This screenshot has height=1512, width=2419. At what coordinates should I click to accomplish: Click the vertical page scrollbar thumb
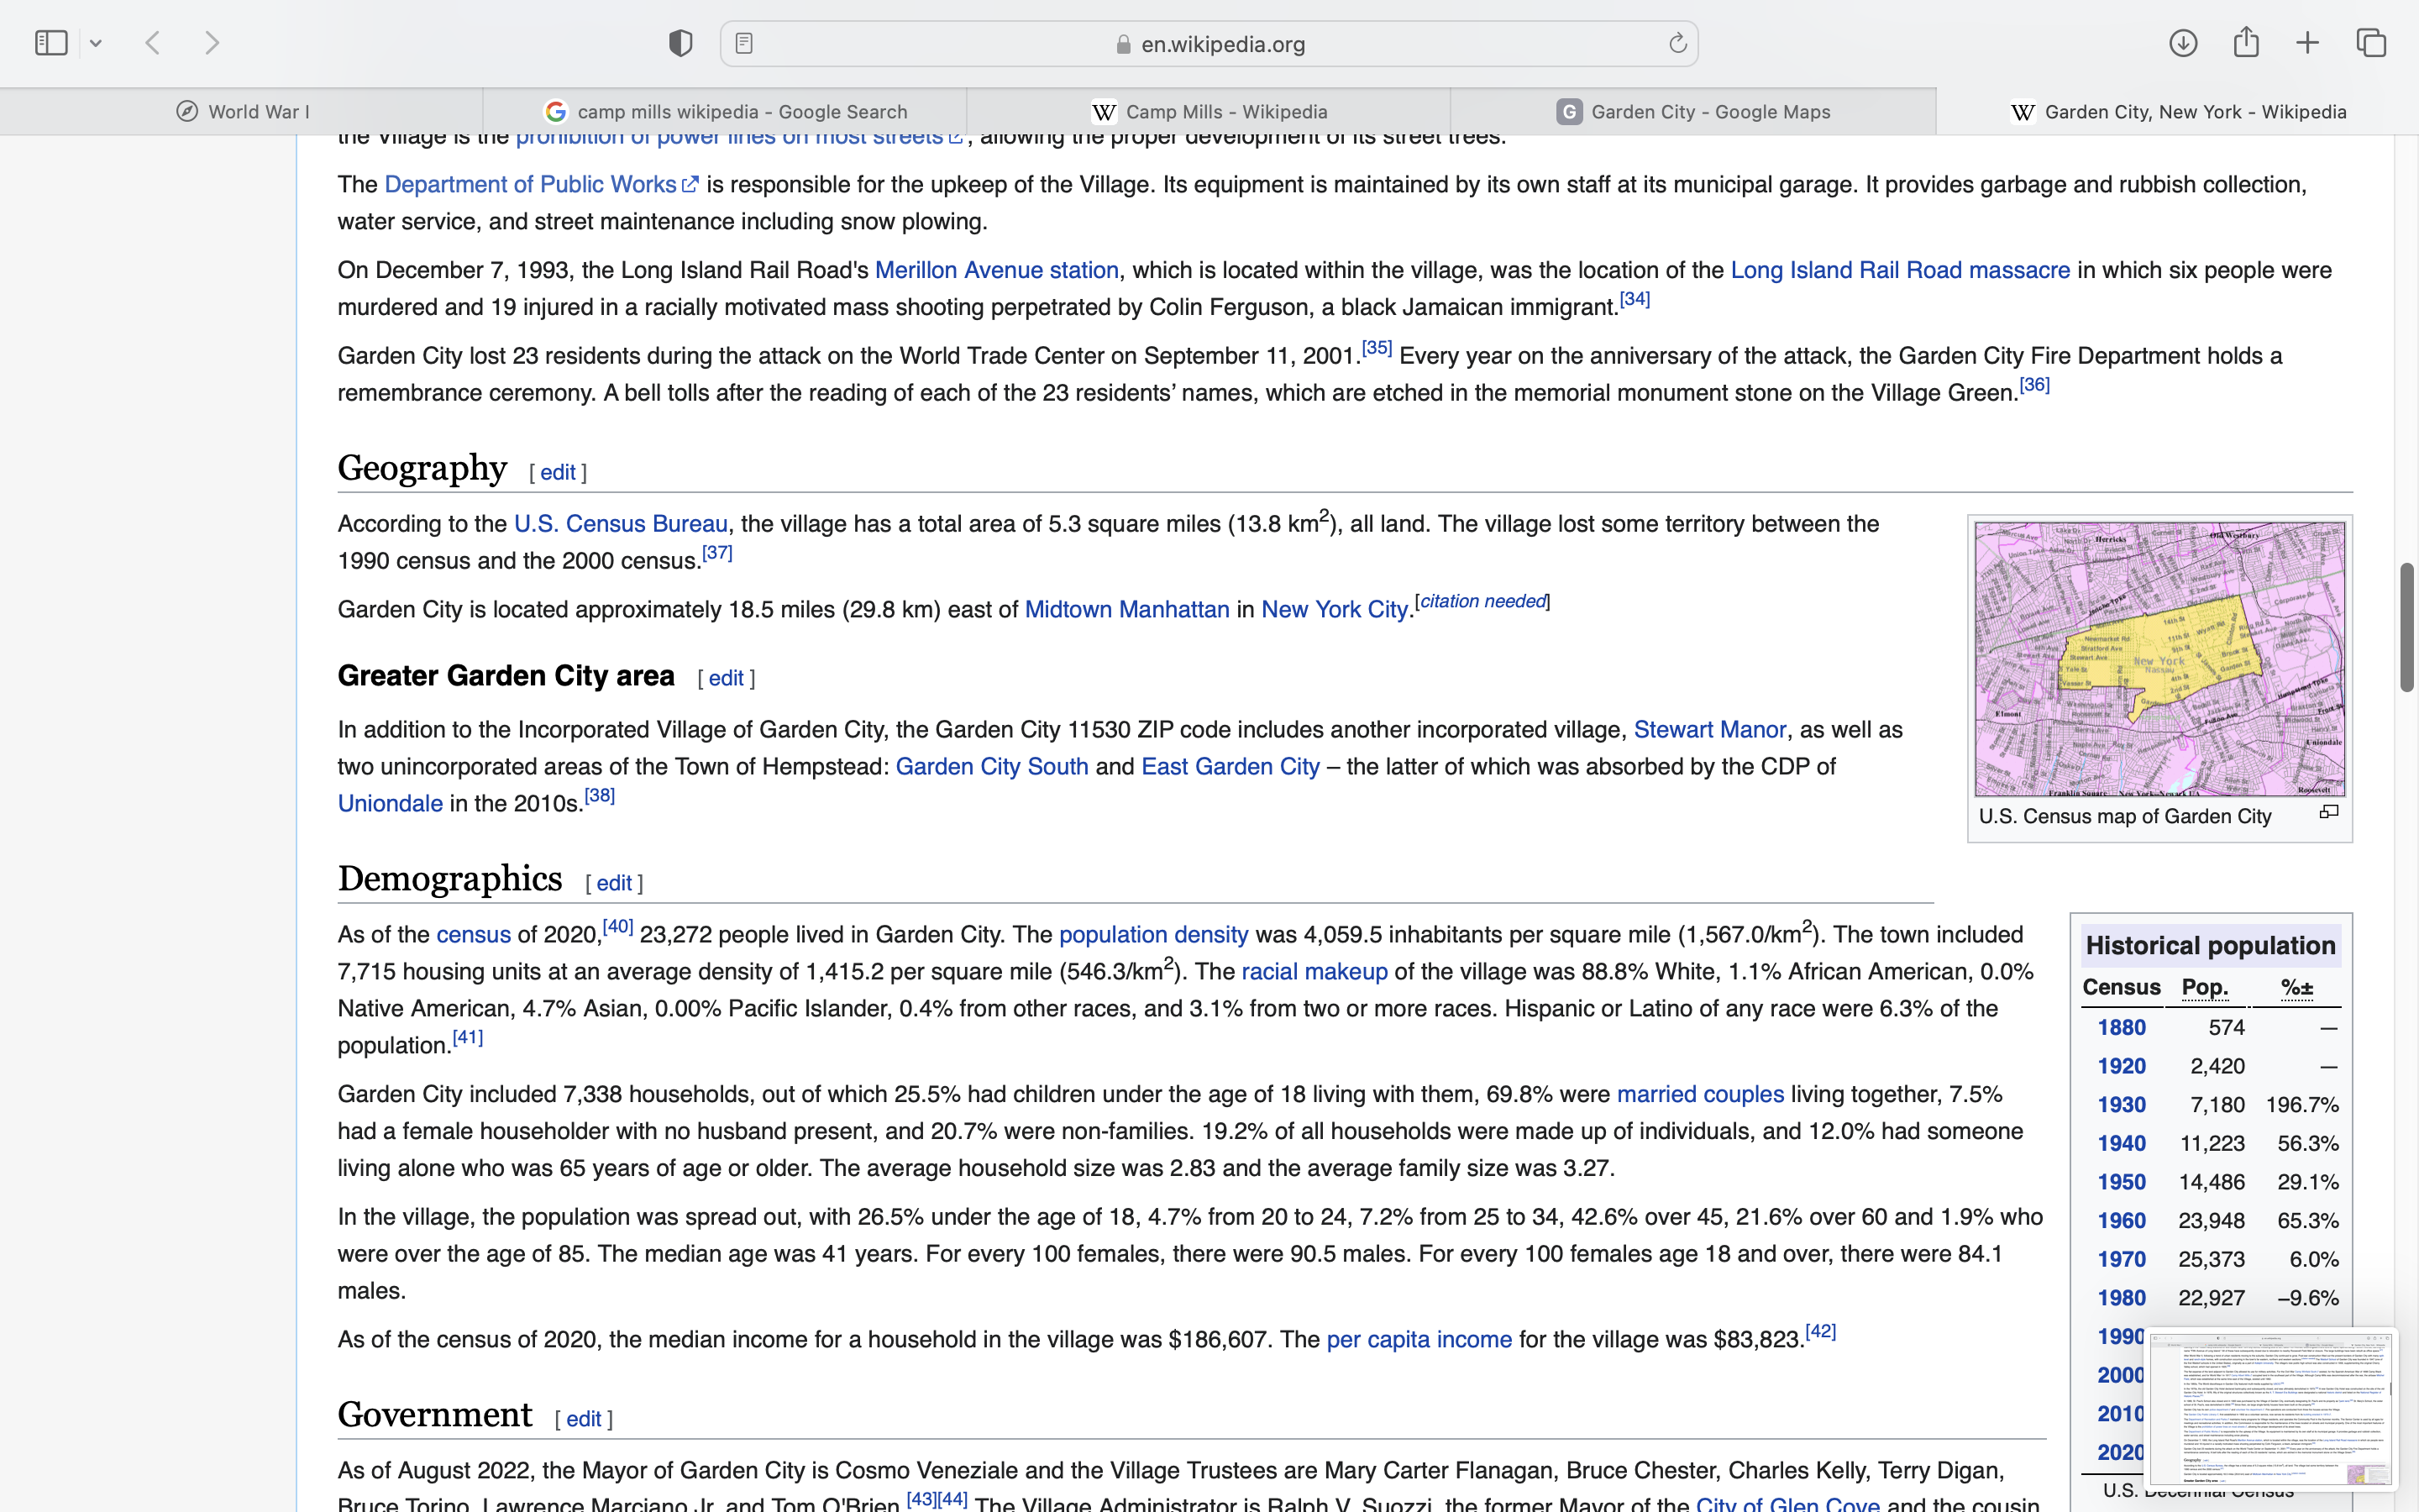pyautogui.click(x=2406, y=627)
